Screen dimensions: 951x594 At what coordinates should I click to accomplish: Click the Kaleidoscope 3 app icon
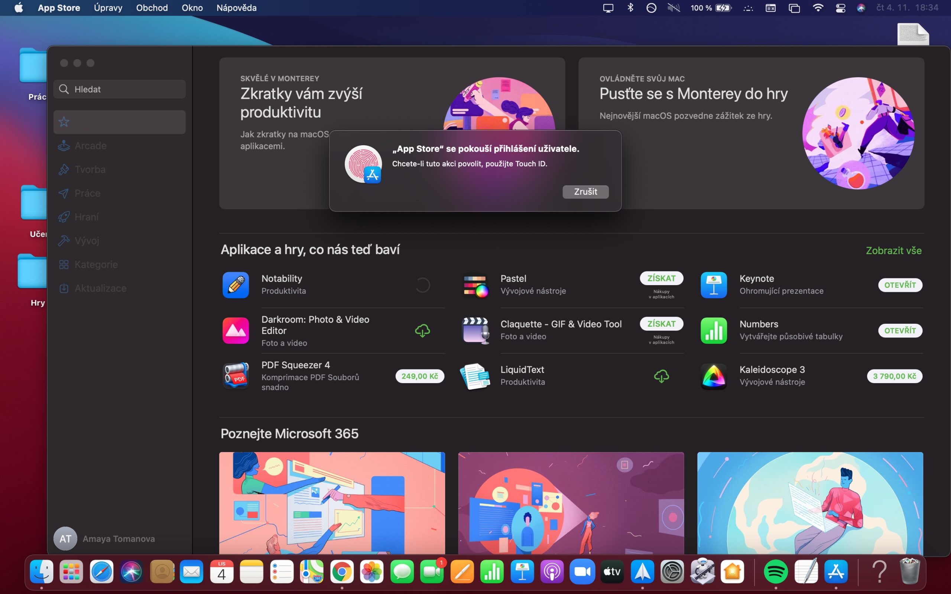tap(714, 376)
